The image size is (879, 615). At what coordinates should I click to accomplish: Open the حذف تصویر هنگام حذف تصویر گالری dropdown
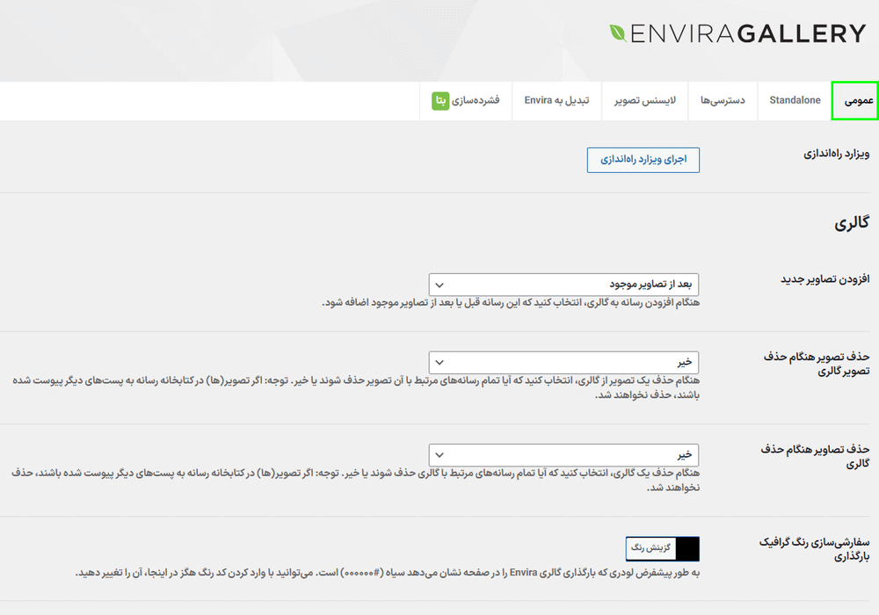coord(564,362)
